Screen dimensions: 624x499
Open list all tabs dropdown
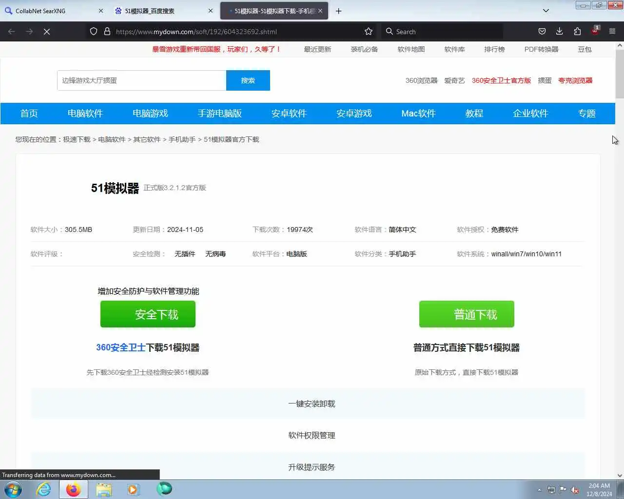point(546,11)
